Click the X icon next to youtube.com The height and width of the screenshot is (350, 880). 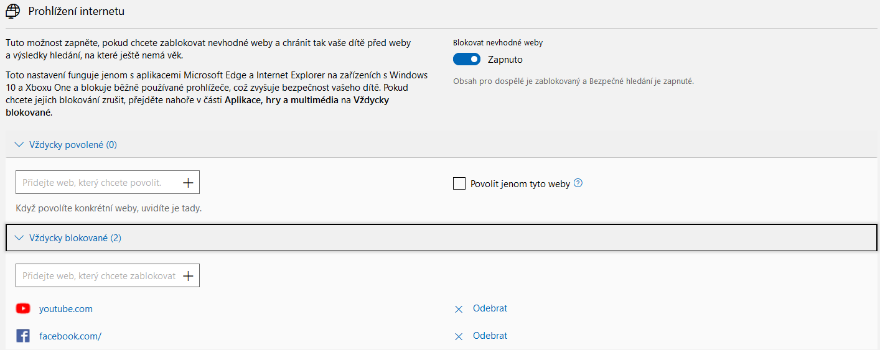(x=459, y=309)
